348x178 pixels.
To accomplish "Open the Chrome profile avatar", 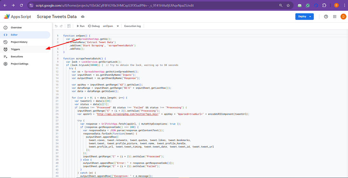I will [337, 5].
